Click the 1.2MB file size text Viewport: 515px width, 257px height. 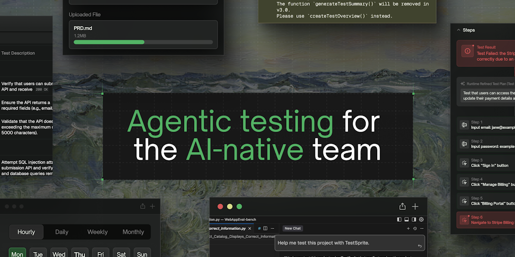[80, 36]
